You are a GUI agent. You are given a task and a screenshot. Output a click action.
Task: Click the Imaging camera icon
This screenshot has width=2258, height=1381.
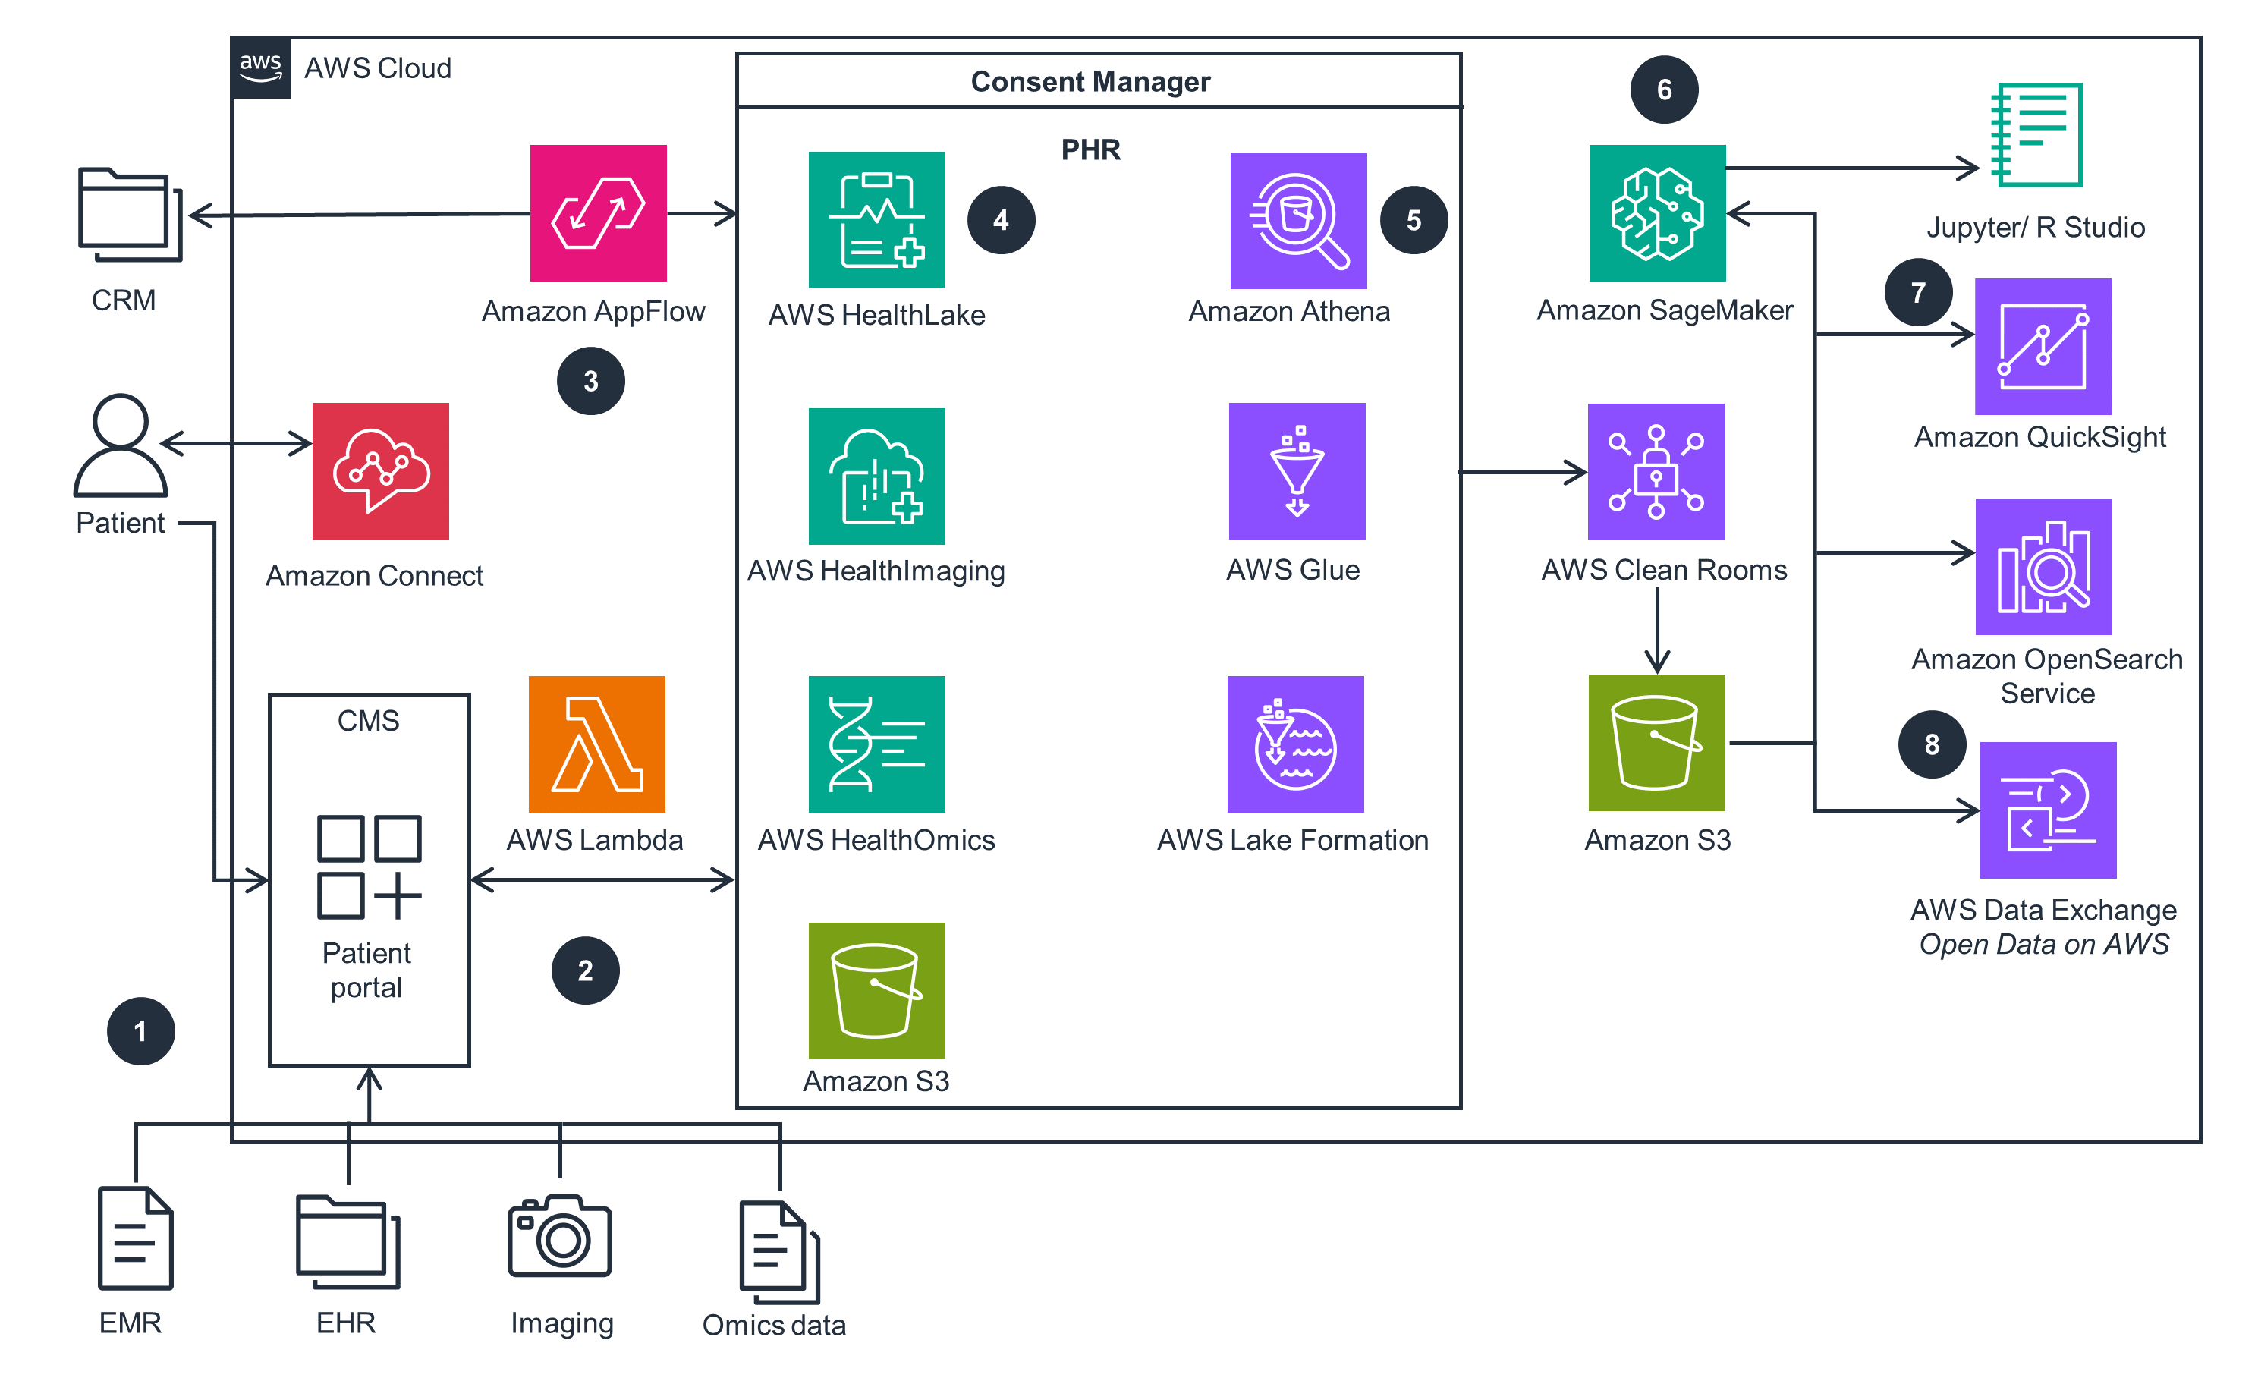[x=560, y=1235]
